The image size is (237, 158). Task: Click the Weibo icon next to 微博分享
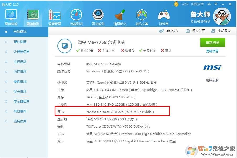pyautogui.click(x=161, y=31)
